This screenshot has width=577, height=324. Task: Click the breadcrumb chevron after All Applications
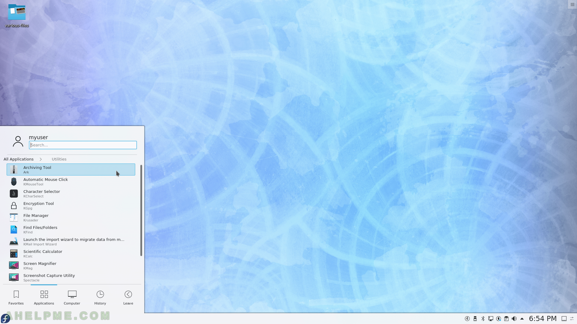point(41,159)
